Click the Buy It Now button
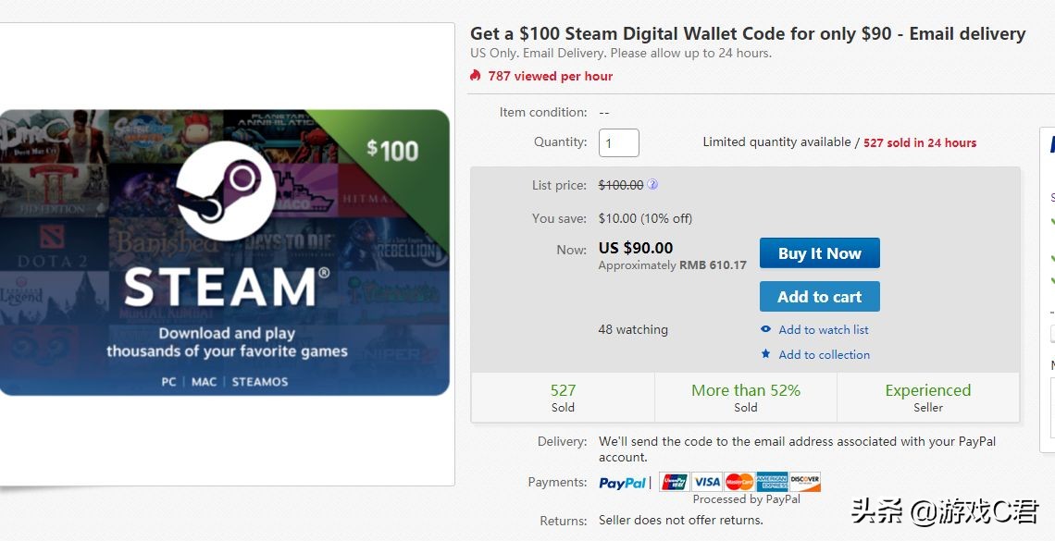Viewport: 1055px width, 541px height. (x=819, y=252)
